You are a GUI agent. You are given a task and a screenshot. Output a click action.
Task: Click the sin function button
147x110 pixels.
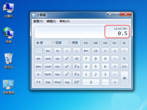(x=57, y=59)
